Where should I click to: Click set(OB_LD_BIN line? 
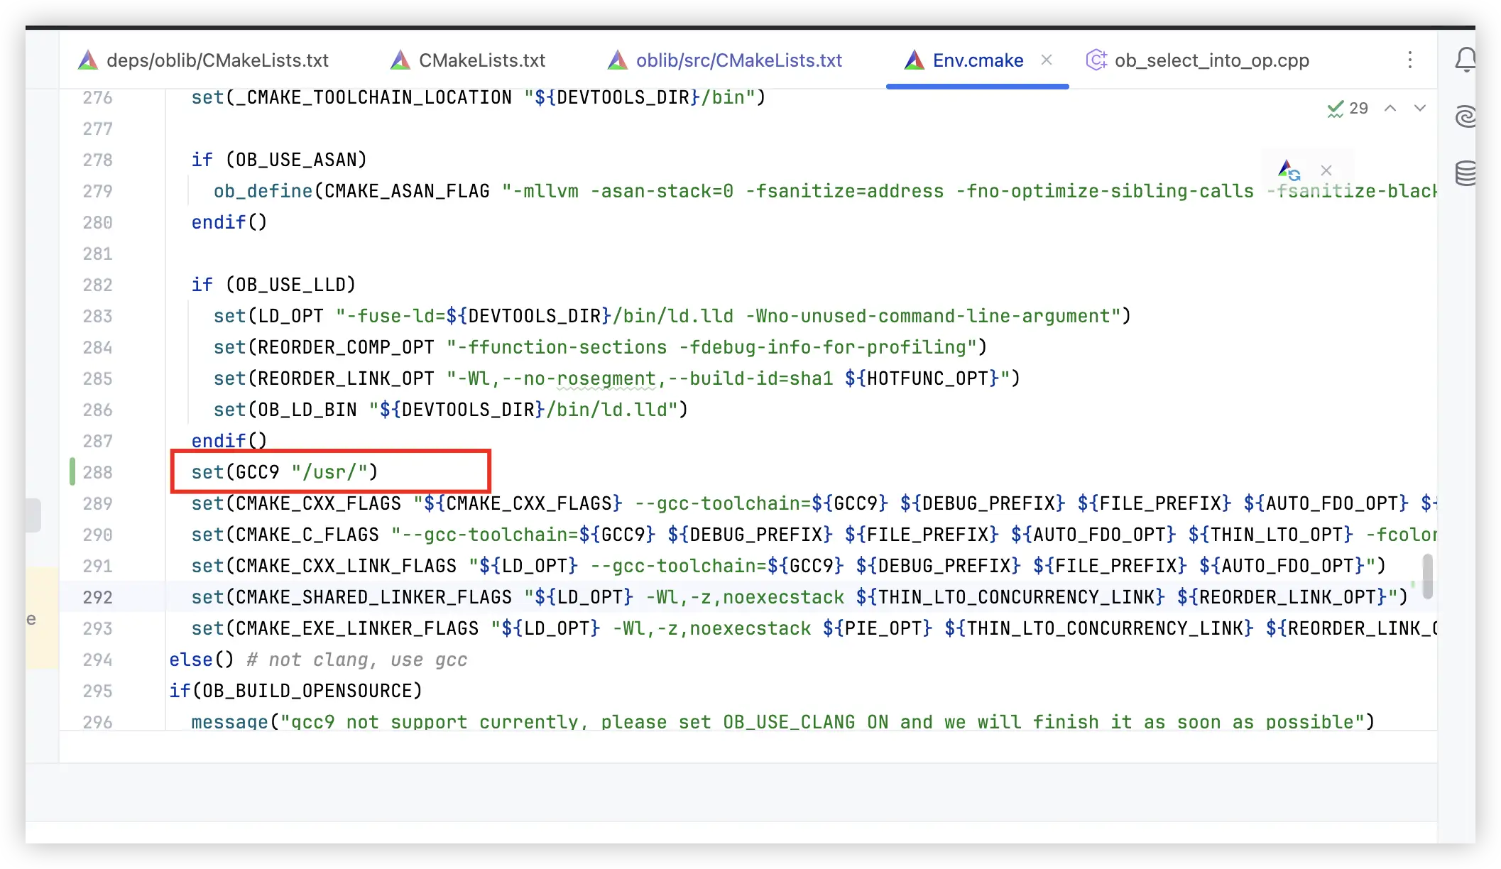(450, 410)
